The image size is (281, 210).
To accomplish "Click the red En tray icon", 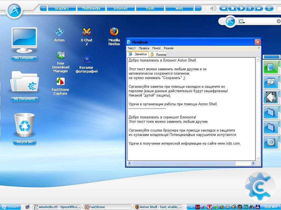I will click(198, 207).
